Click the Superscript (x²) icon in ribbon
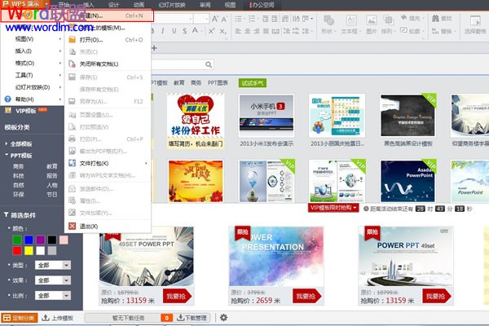Image resolution: width=489 pixels, height=326 pixels. [x=212, y=31]
